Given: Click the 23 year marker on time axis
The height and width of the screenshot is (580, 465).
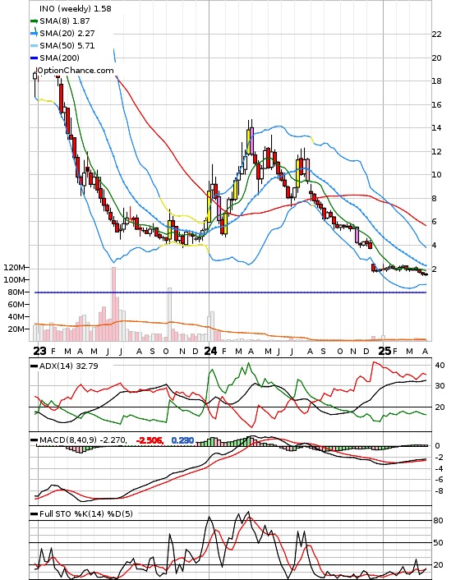Looking at the screenshot, I should [x=39, y=351].
